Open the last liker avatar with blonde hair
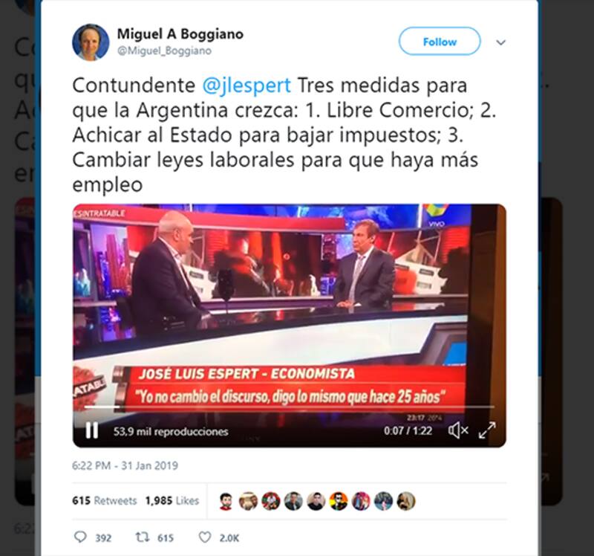 tap(406, 501)
